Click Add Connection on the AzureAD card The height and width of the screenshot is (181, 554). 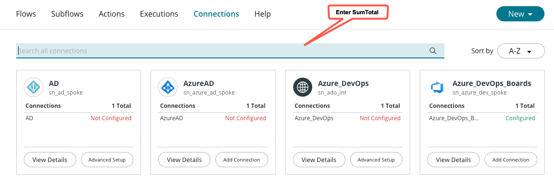point(242,160)
